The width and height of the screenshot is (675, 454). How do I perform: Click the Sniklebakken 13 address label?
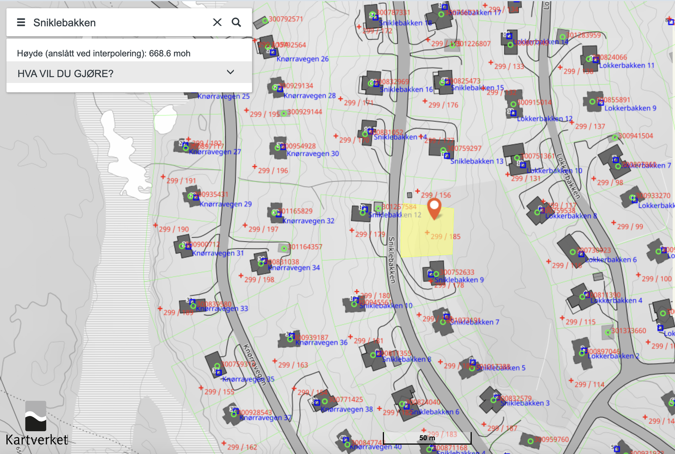point(477,161)
